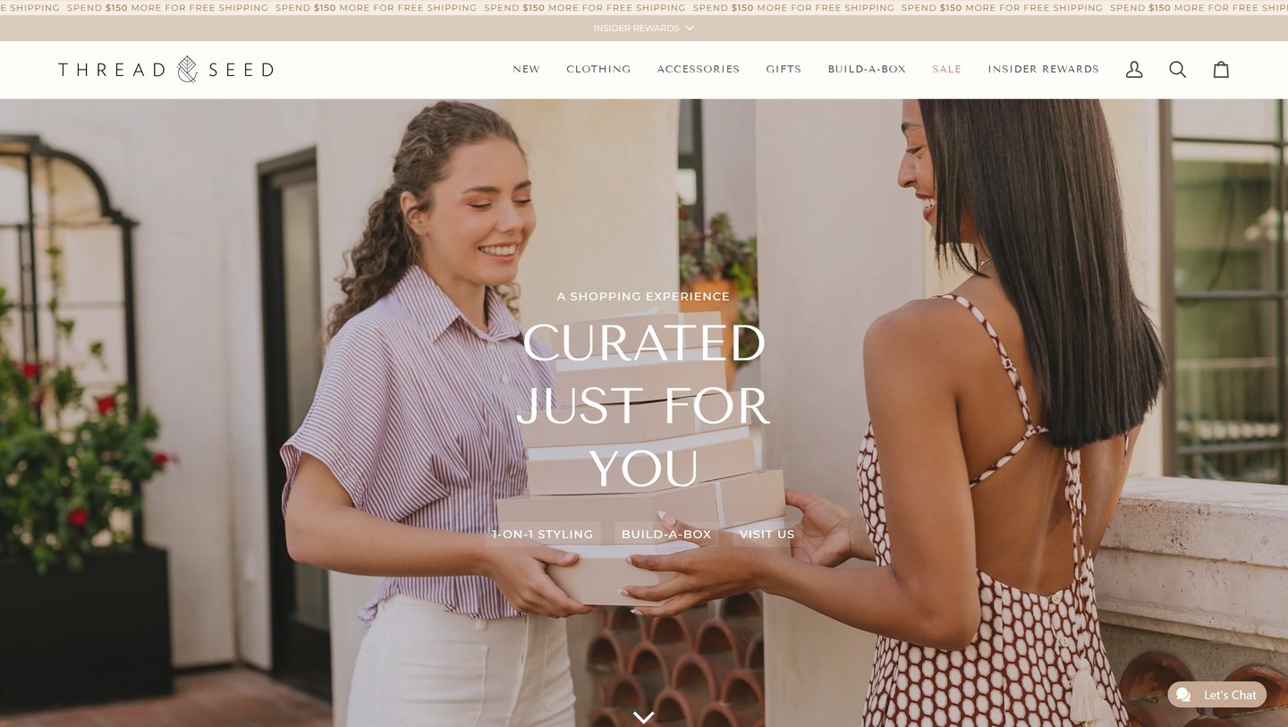
Task: Click the 1-on-1 Styling button
Action: (543, 534)
